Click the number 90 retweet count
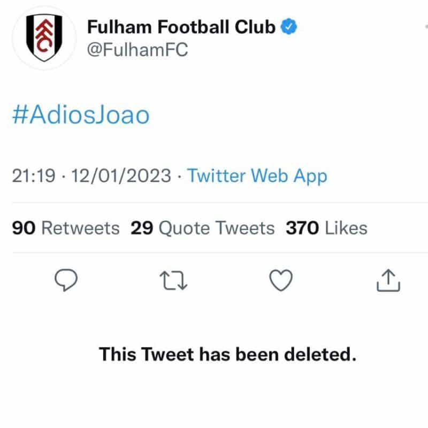Image resolution: width=428 pixels, height=428 pixels. pos(24,228)
